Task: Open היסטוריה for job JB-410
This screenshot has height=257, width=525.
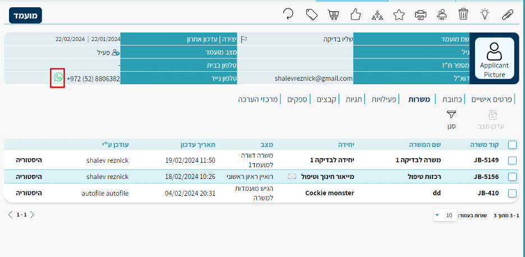Action: click(x=29, y=193)
